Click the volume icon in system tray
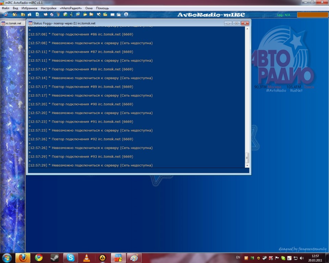Image resolution: width=329 pixels, height=263 pixels. click(302, 258)
